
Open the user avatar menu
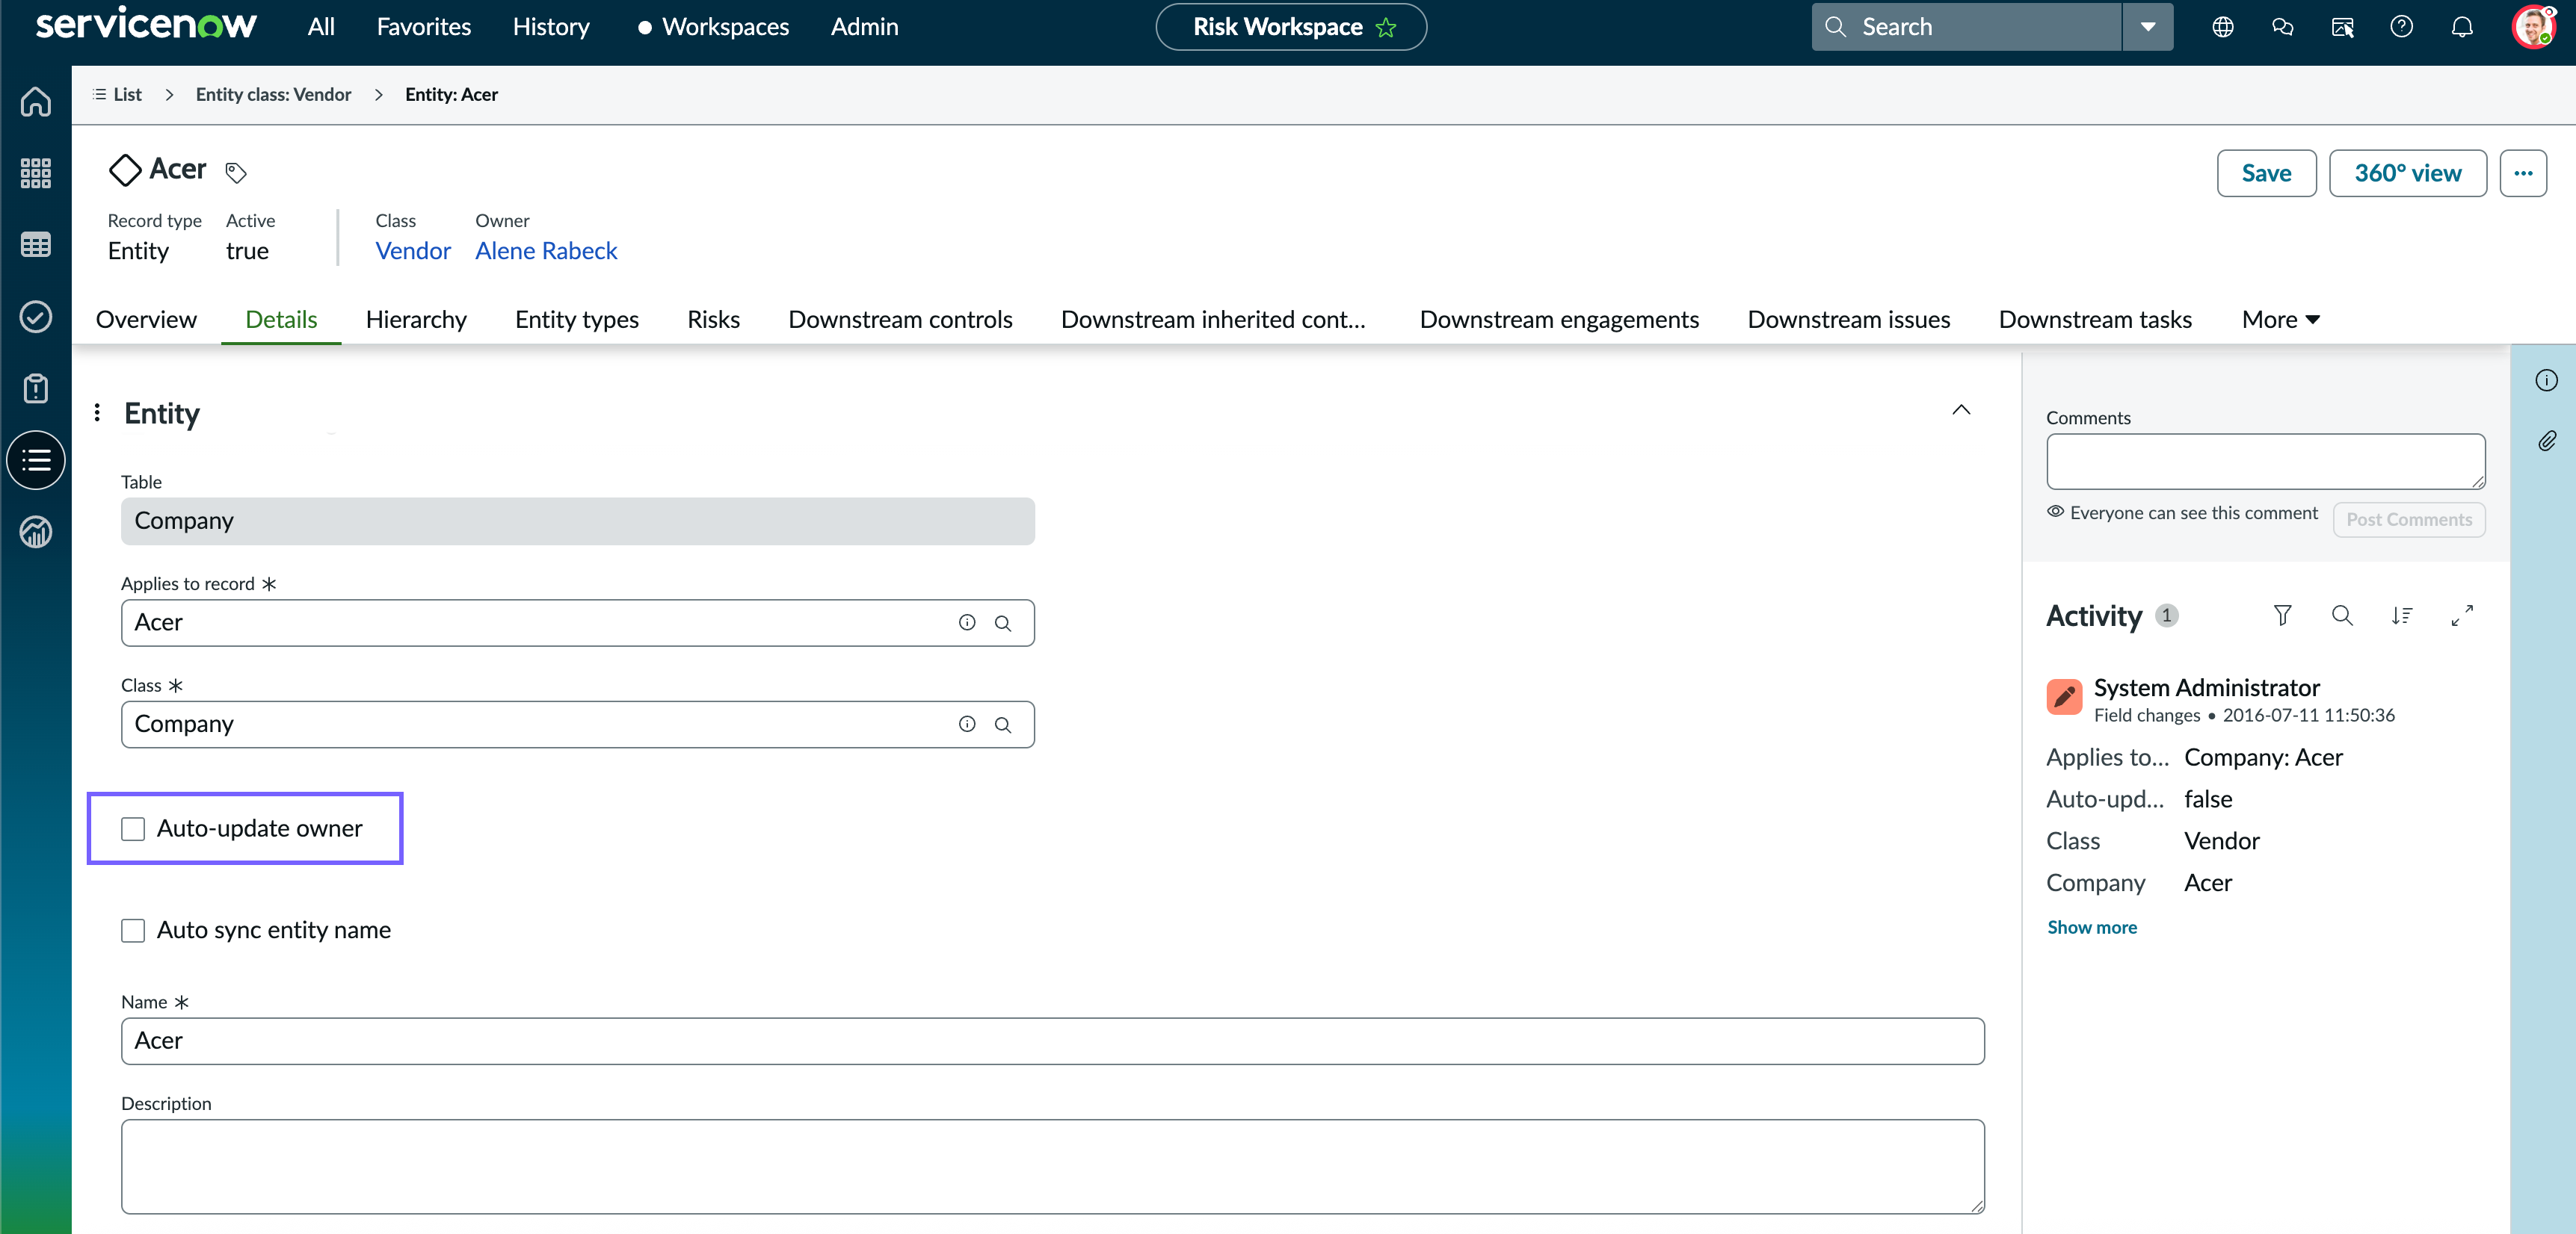coord(2533,27)
